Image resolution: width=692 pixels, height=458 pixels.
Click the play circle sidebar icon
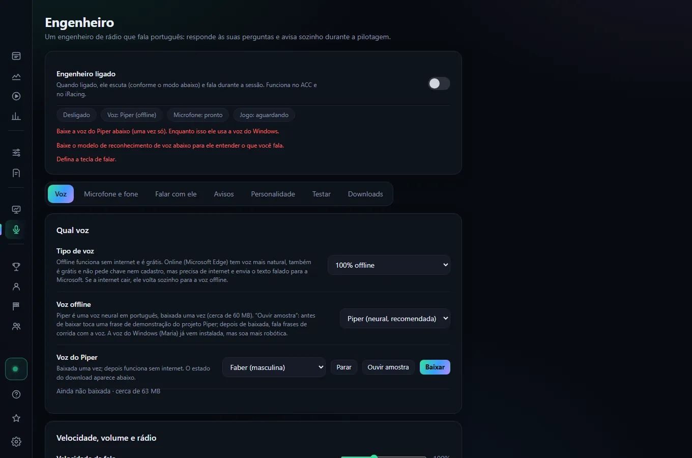(16, 96)
